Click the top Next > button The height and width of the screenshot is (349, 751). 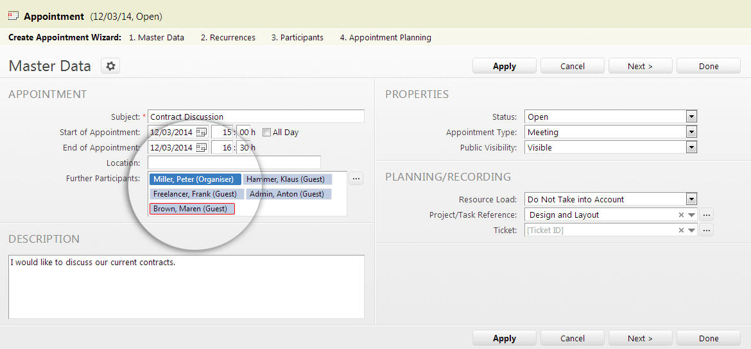641,66
